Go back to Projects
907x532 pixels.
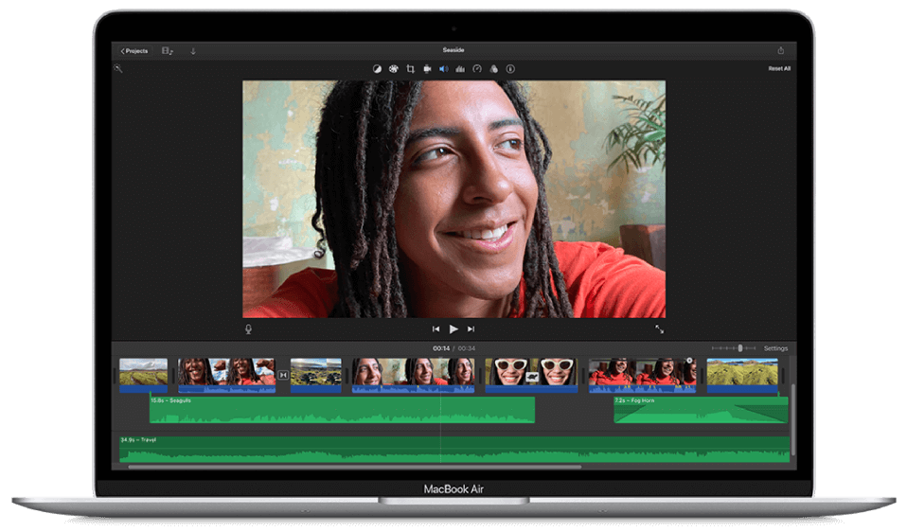[x=134, y=51]
